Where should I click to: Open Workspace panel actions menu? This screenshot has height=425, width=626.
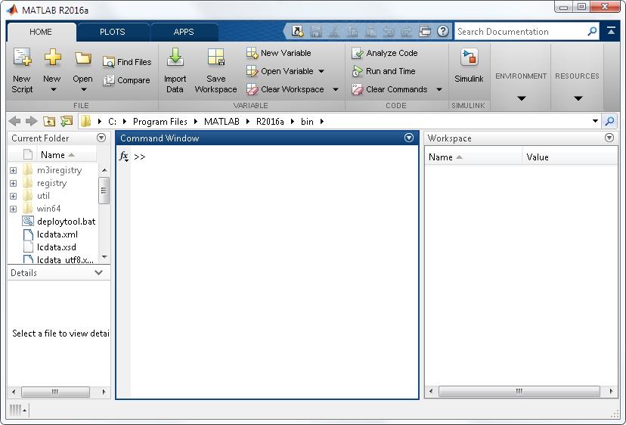click(x=609, y=138)
